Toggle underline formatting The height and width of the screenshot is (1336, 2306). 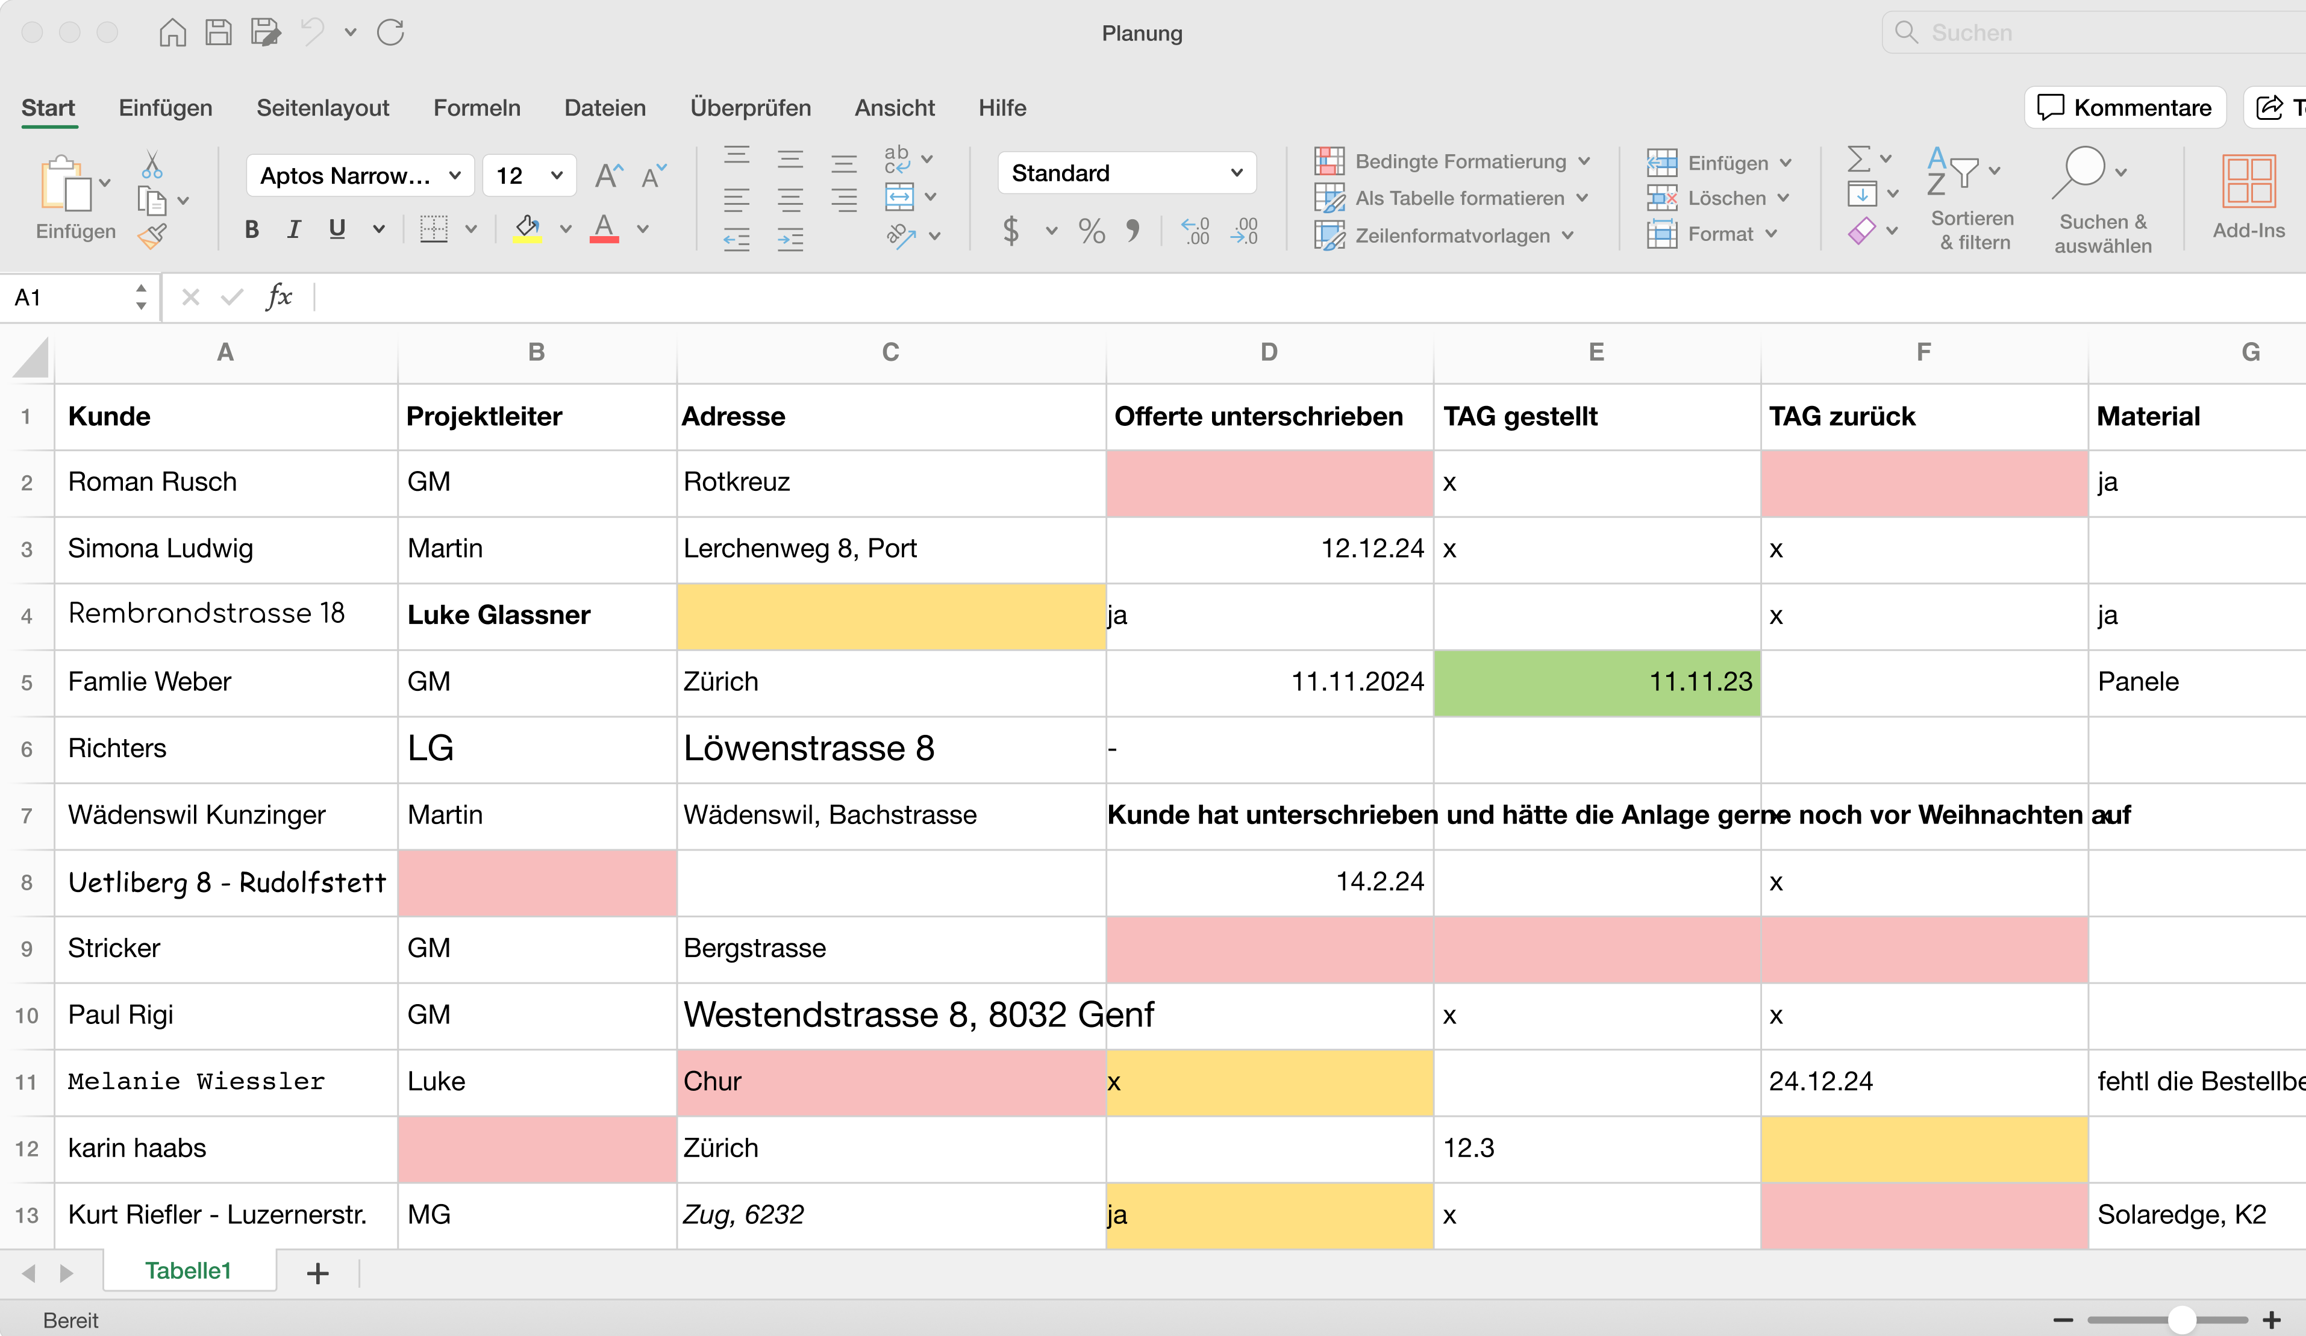(337, 229)
